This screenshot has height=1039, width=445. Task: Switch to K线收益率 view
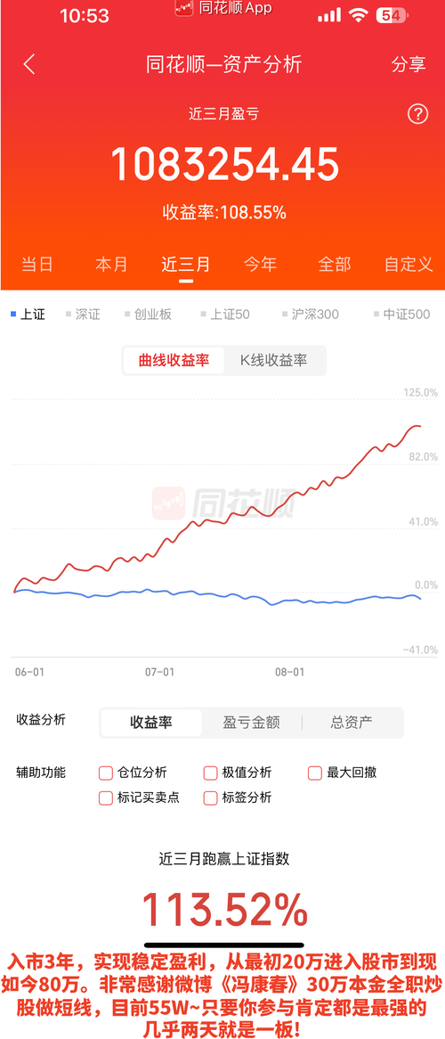(273, 361)
